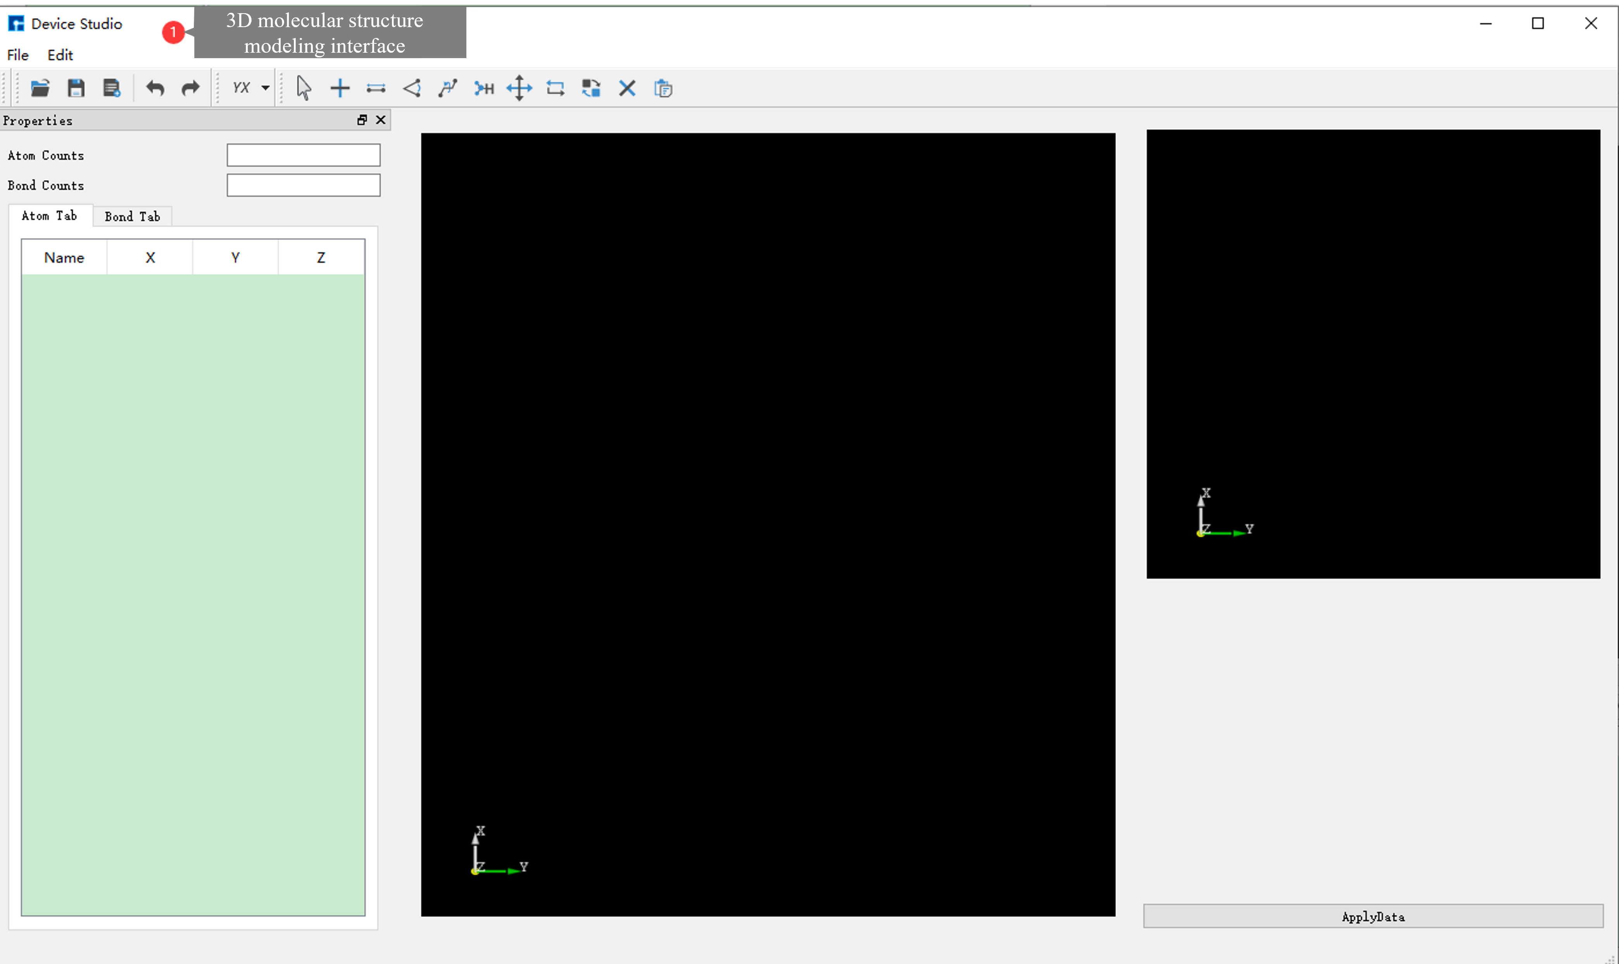Select the arrow pointer tool
The width and height of the screenshot is (1619, 964).
coord(304,88)
